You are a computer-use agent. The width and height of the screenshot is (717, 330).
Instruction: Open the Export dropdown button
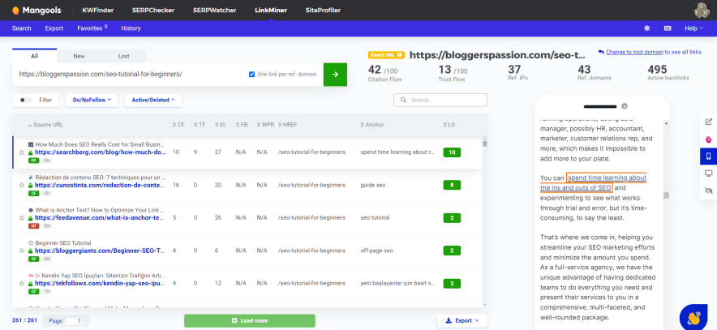[x=462, y=321]
